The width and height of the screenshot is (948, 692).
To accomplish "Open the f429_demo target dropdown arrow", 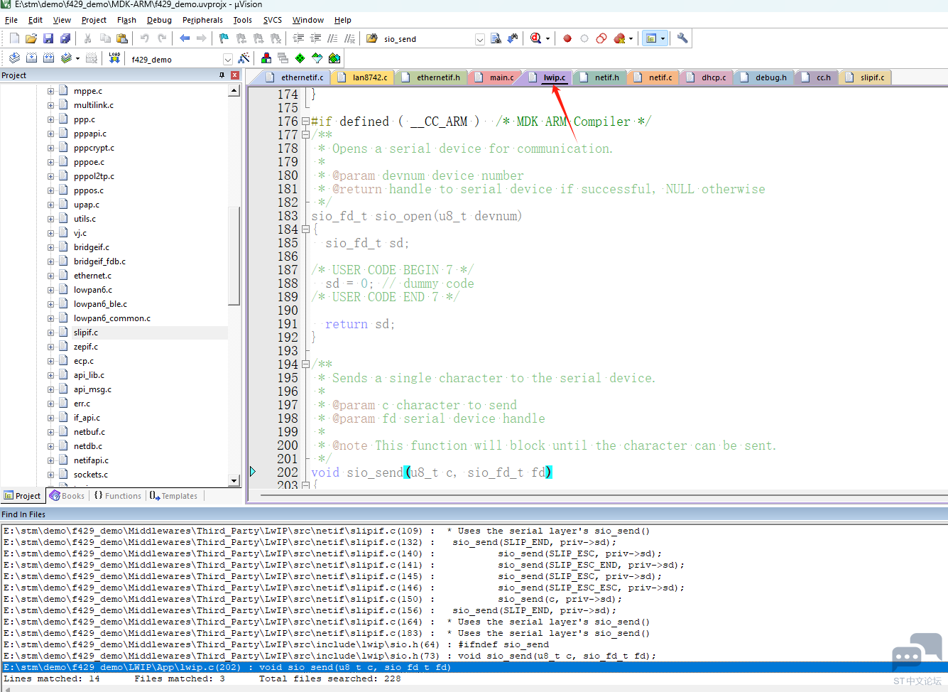I will point(228,59).
